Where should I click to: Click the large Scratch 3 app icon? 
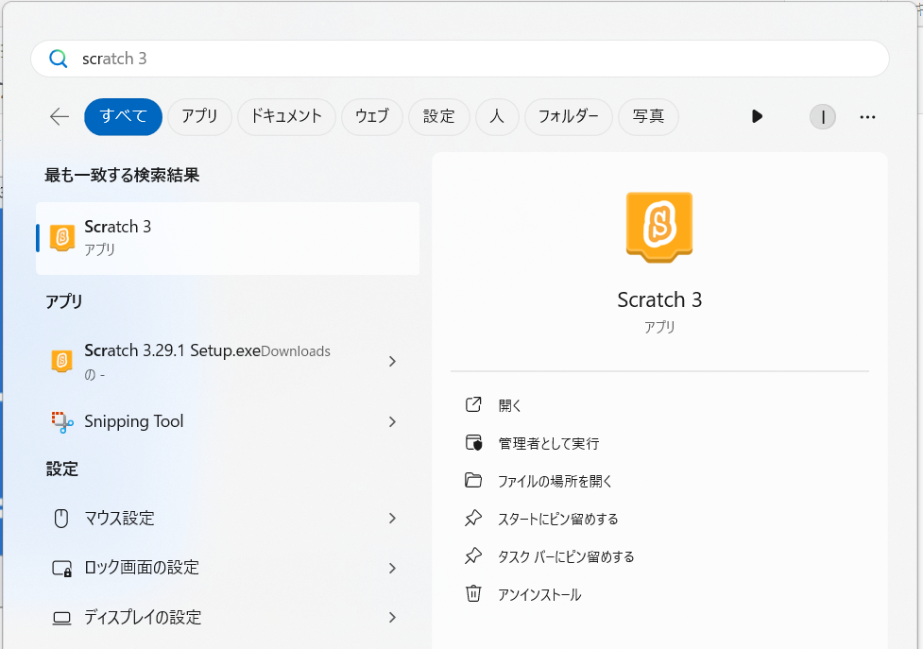click(659, 226)
